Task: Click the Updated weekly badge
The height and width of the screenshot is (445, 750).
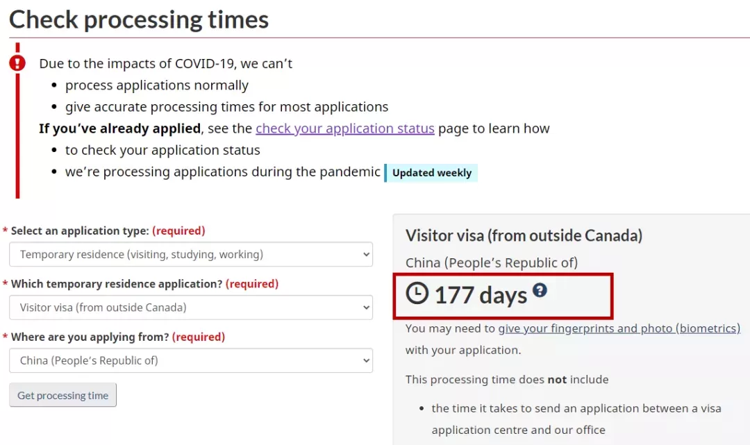Action: 431,173
